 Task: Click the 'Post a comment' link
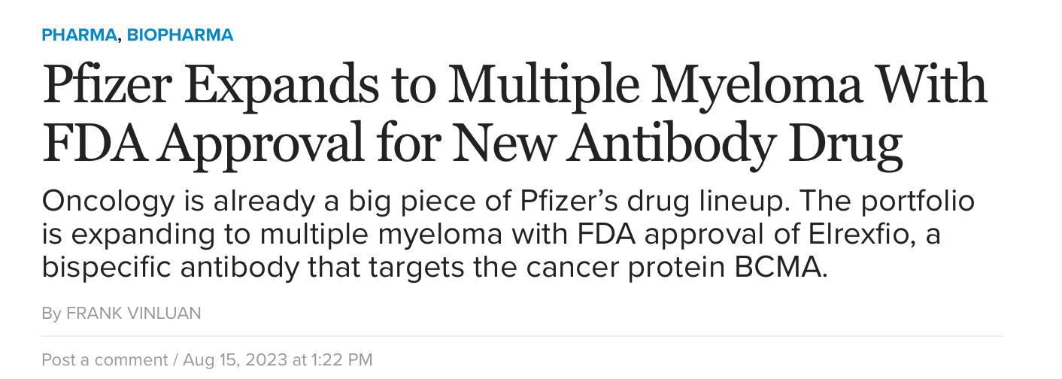[x=105, y=359]
